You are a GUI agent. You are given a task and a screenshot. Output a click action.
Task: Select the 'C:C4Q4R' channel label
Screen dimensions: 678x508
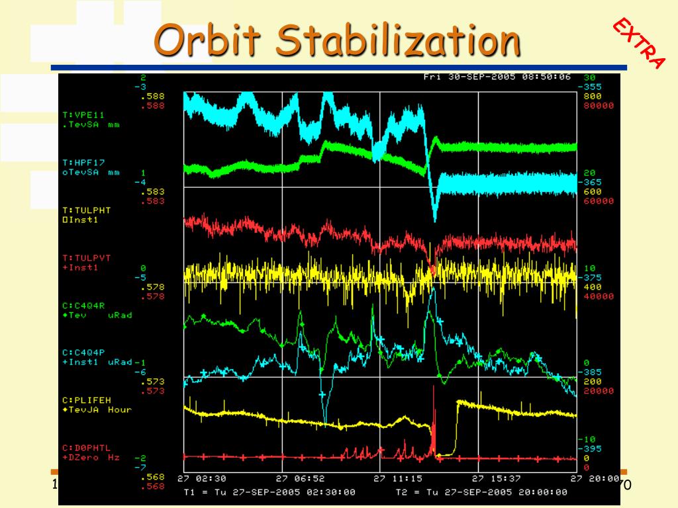click(83, 306)
